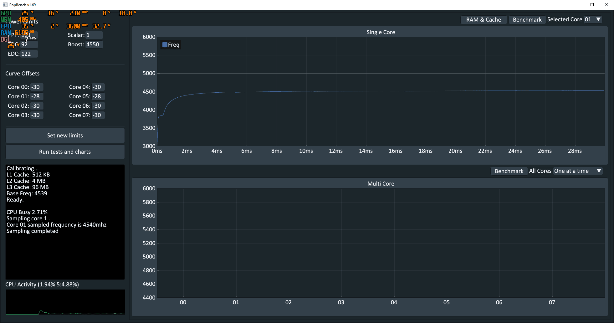Click the 10ms tick on Single Core axis
This screenshot has width=614, height=323.
(306, 151)
